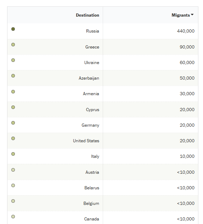Select the Italy destination name
203x224 pixels.
click(95, 156)
